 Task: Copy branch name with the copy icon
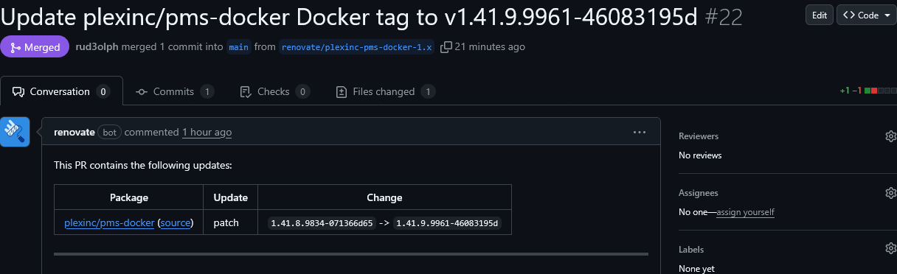[x=446, y=47]
